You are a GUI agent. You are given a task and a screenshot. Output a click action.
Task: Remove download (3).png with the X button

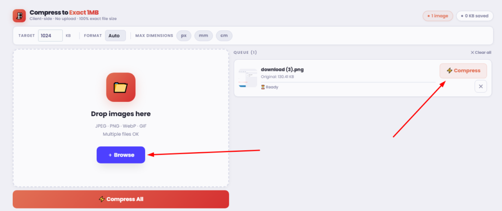(x=480, y=86)
